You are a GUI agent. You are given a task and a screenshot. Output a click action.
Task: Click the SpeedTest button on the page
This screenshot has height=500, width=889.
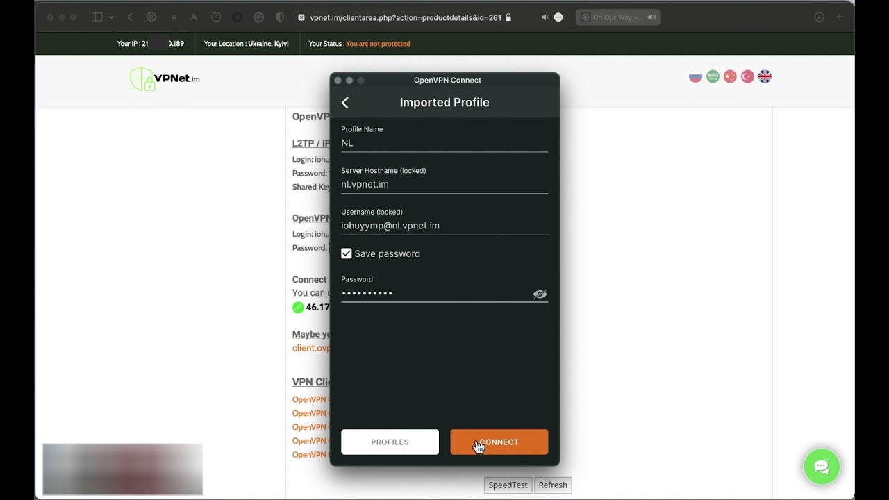tap(508, 485)
